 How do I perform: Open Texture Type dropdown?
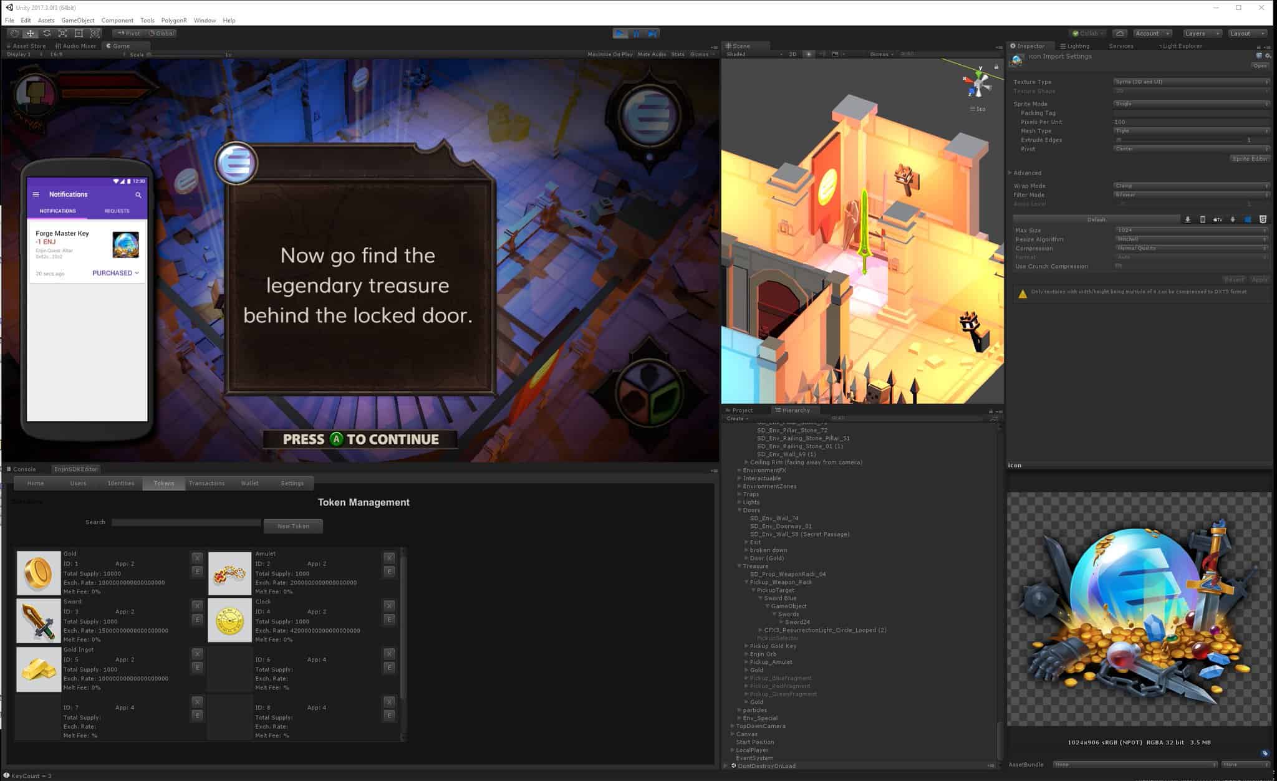click(x=1192, y=82)
